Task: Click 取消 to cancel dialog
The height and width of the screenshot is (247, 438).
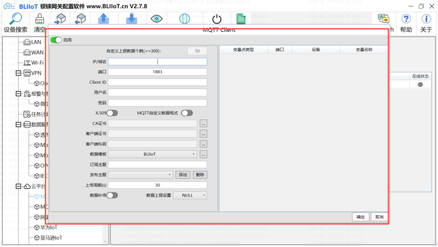Action: point(379,217)
